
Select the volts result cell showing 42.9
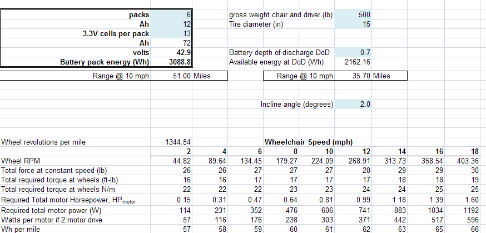point(171,52)
